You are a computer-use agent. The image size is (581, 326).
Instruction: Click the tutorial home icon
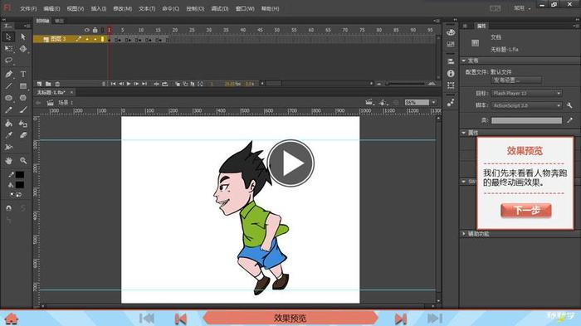pos(12,319)
